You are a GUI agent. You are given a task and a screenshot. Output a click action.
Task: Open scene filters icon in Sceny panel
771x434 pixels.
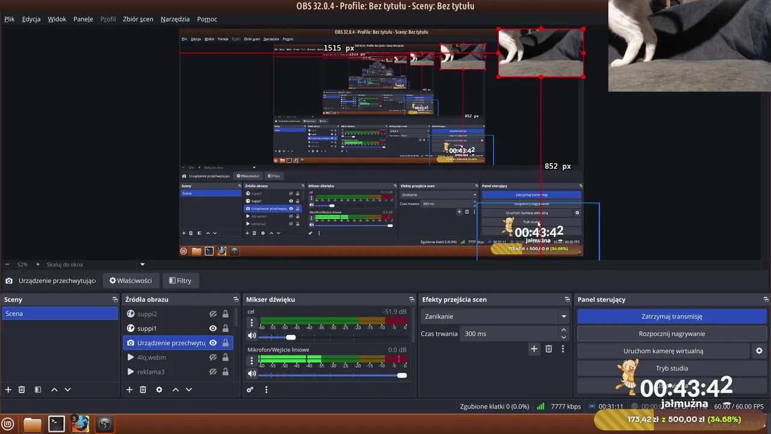[37, 389]
